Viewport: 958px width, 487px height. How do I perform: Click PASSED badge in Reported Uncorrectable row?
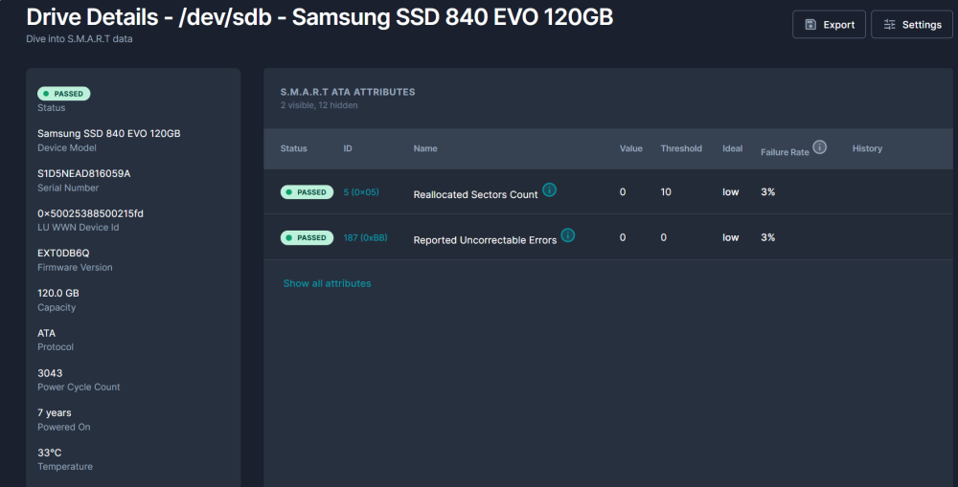307,237
